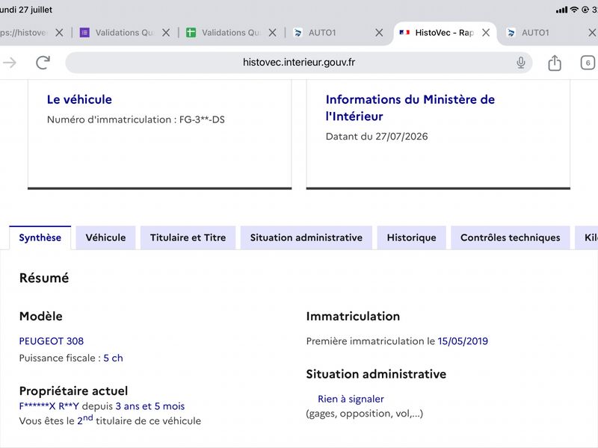This screenshot has width=598, height=448.
Task: Click the 5 ch fiscal power value
Action: (x=114, y=358)
